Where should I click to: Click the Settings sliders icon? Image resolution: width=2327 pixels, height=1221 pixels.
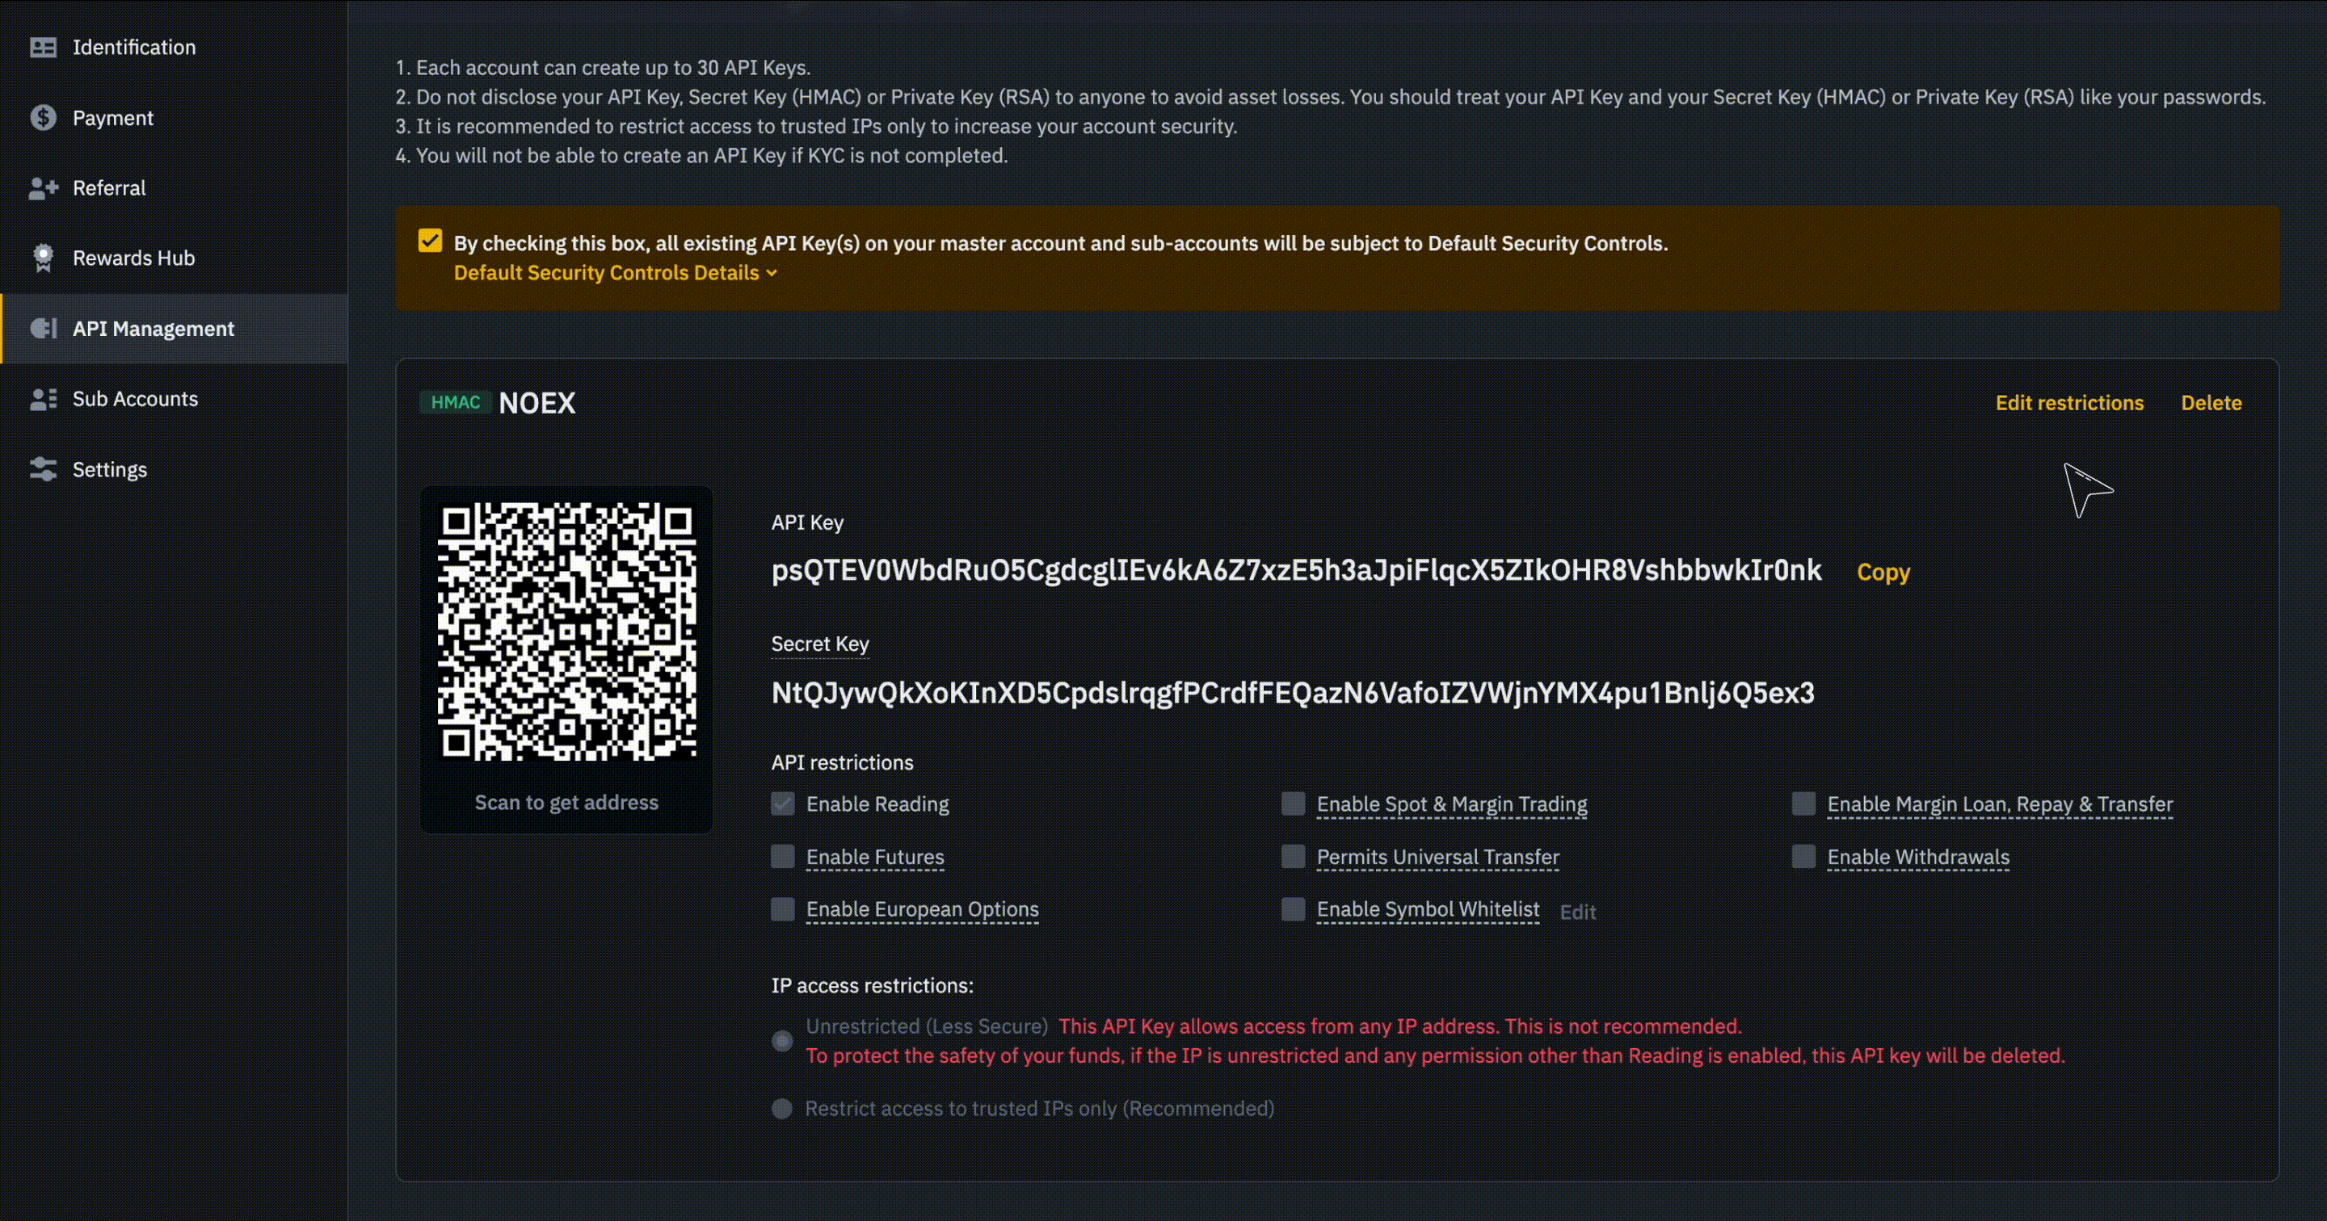43,470
